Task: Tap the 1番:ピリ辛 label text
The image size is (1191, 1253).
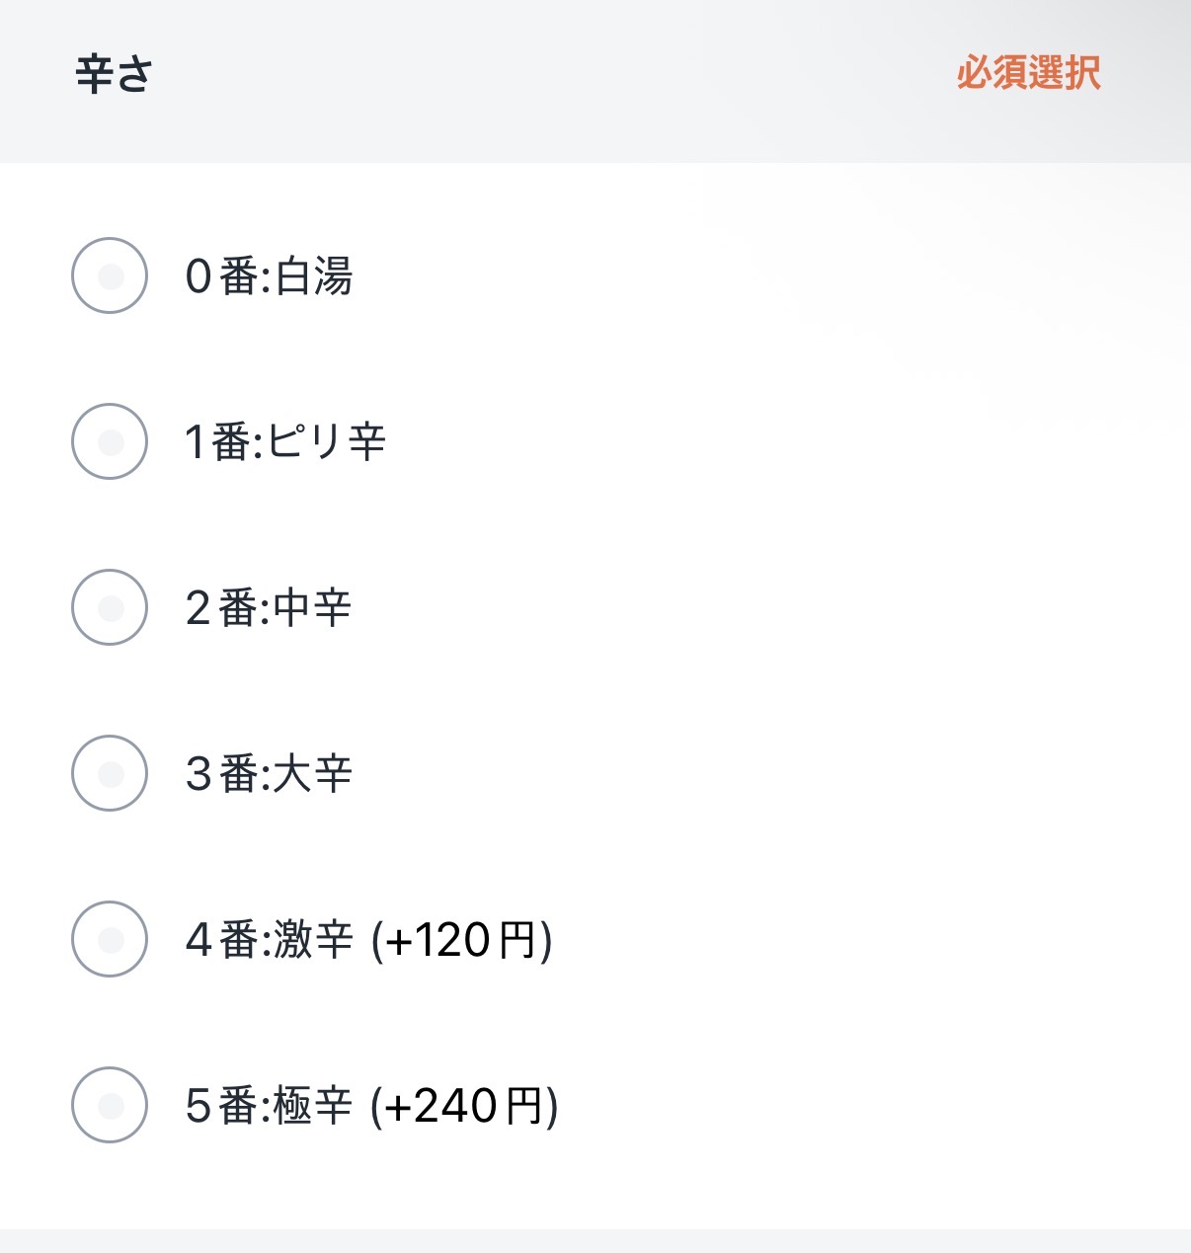Action: point(284,442)
